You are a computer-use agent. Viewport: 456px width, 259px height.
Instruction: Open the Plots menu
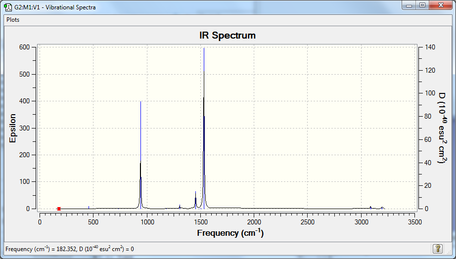click(x=13, y=20)
